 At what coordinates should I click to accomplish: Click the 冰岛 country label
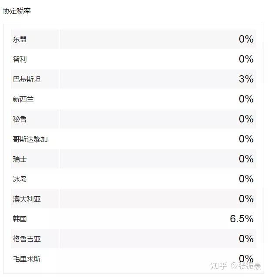click(20, 179)
